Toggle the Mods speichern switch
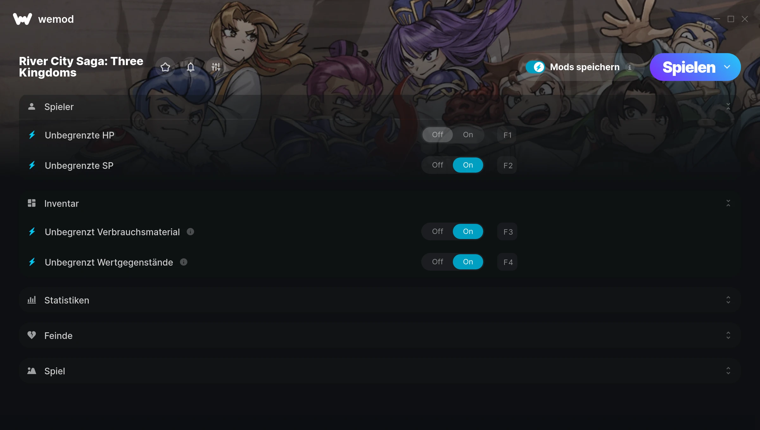Viewport: 760px width, 430px height. (535, 67)
